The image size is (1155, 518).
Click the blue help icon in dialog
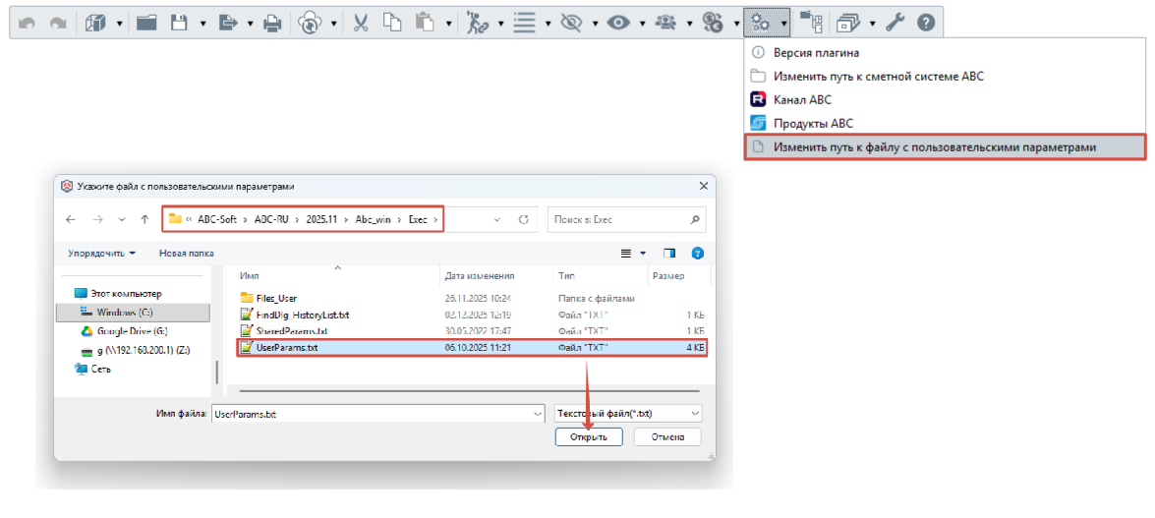697,253
